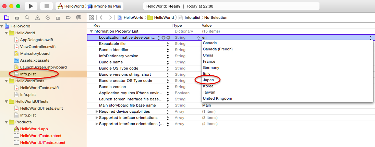
Task: Show the Issue navigator
Action: click(x=37, y=17)
